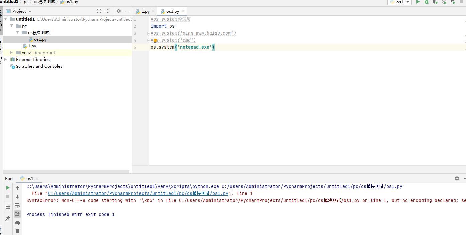The image size is (466, 235).
Task: Click the python.exe command line in console
Action: (214, 186)
